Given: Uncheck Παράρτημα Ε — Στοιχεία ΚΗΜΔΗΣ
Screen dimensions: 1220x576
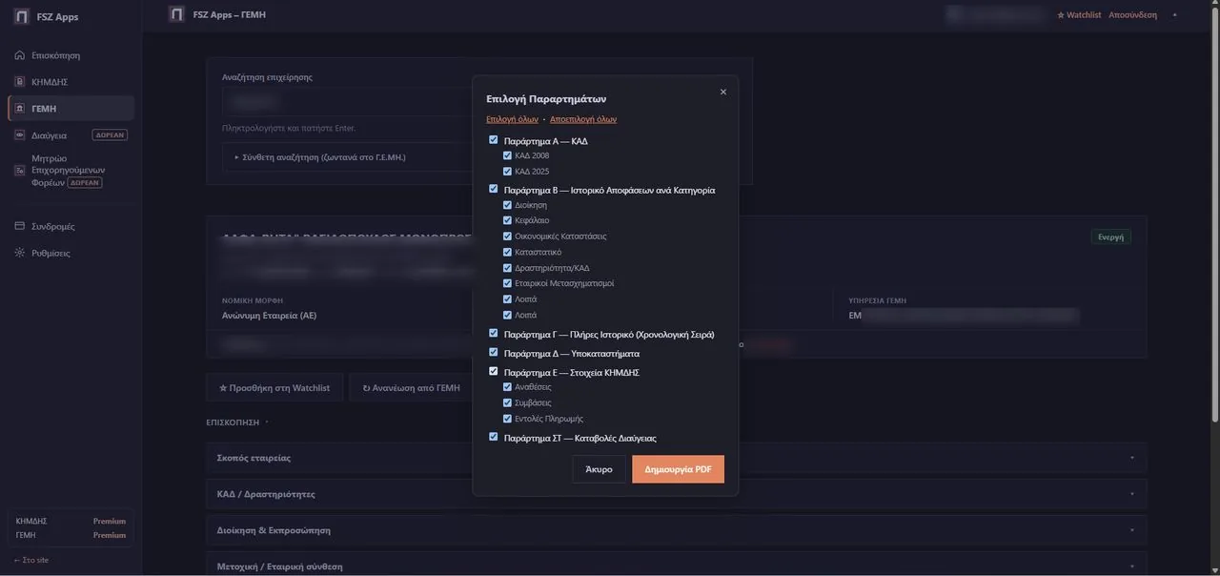Looking at the screenshot, I should click(494, 371).
